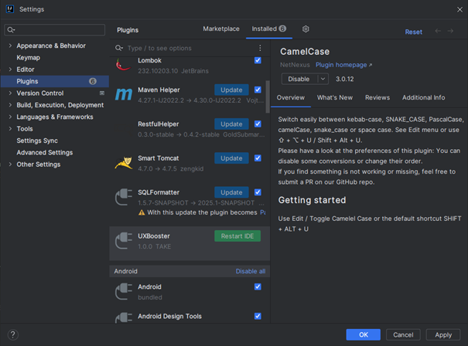Viewport: 468px width, 346px height.
Task: Click Disable all for Android group
Action: pyautogui.click(x=251, y=271)
